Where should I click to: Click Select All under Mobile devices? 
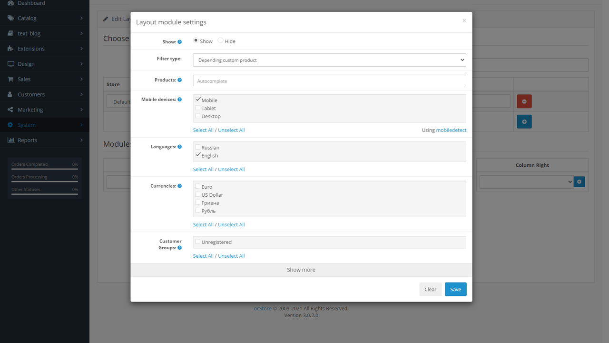pos(203,130)
